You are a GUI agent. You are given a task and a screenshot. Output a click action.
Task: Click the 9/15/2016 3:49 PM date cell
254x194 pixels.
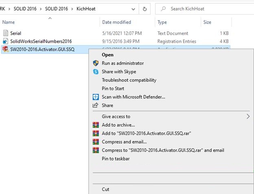tap(120, 41)
